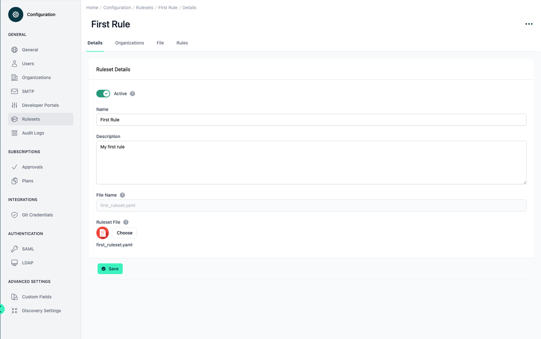Navigate to Rulesets via the breadcrumb
This screenshot has height=339, width=541.
[x=144, y=7]
